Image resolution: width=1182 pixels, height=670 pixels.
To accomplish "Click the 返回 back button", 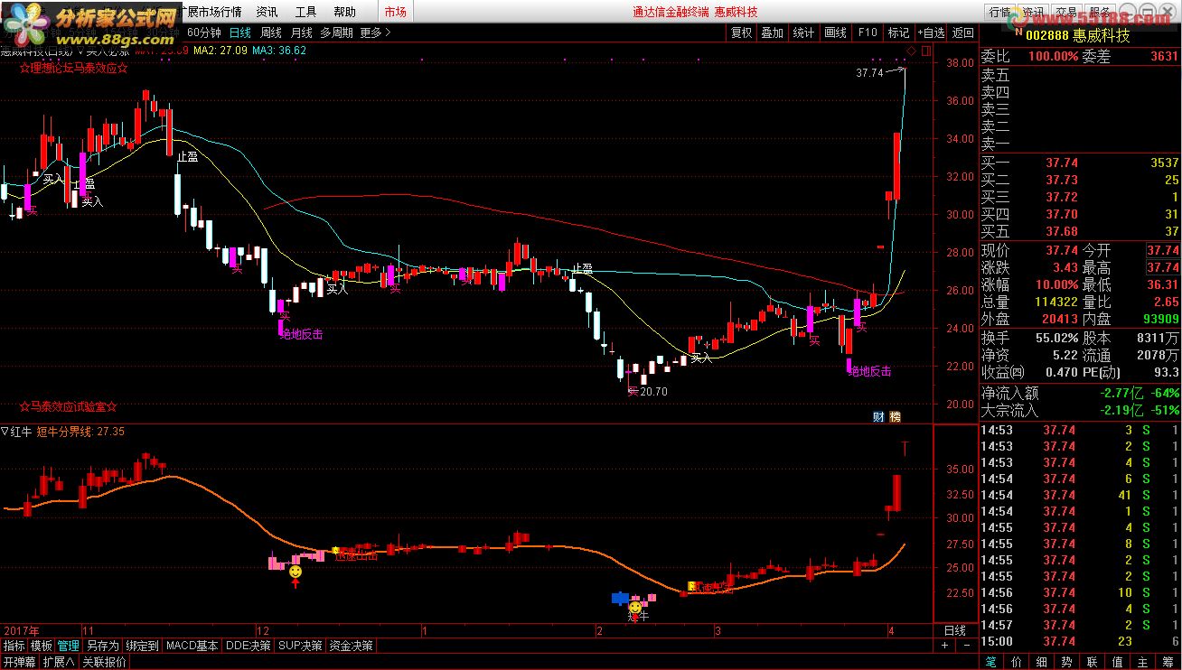I will pyautogui.click(x=963, y=33).
